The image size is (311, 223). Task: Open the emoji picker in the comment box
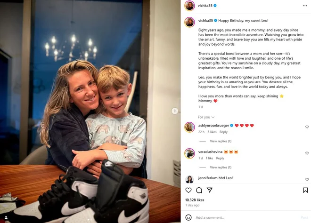tap(188, 217)
